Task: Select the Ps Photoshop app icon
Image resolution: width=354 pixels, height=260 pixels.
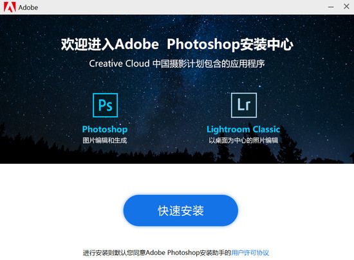Action: (105, 105)
